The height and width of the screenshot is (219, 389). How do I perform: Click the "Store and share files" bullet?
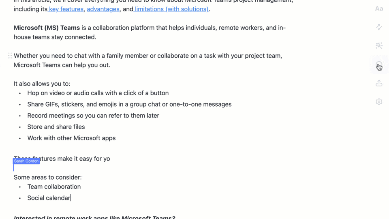(56, 127)
